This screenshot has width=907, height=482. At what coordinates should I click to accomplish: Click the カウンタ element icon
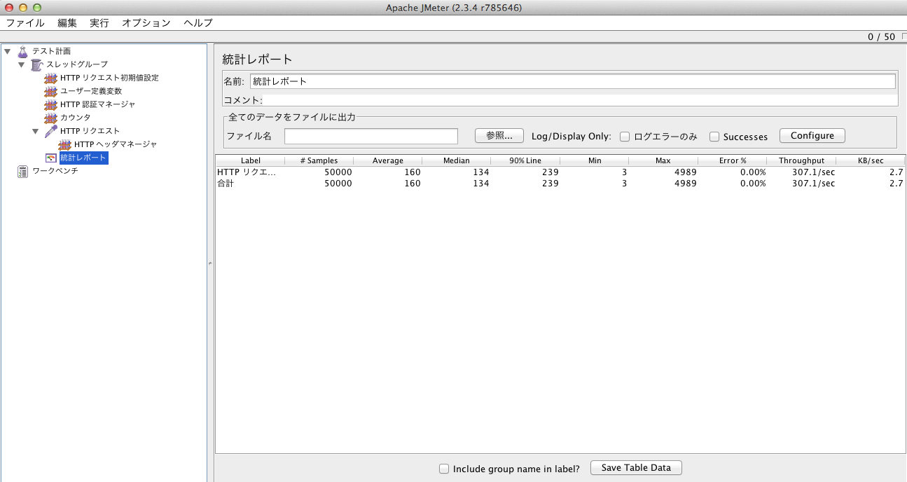click(50, 118)
